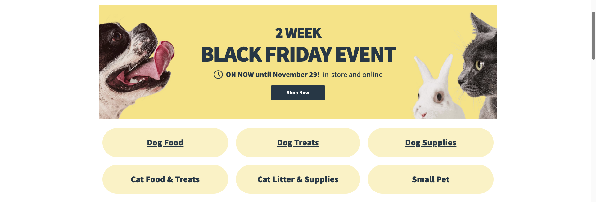Browse the Small Pet category
596x202 pixels.
tap(431, 179)
